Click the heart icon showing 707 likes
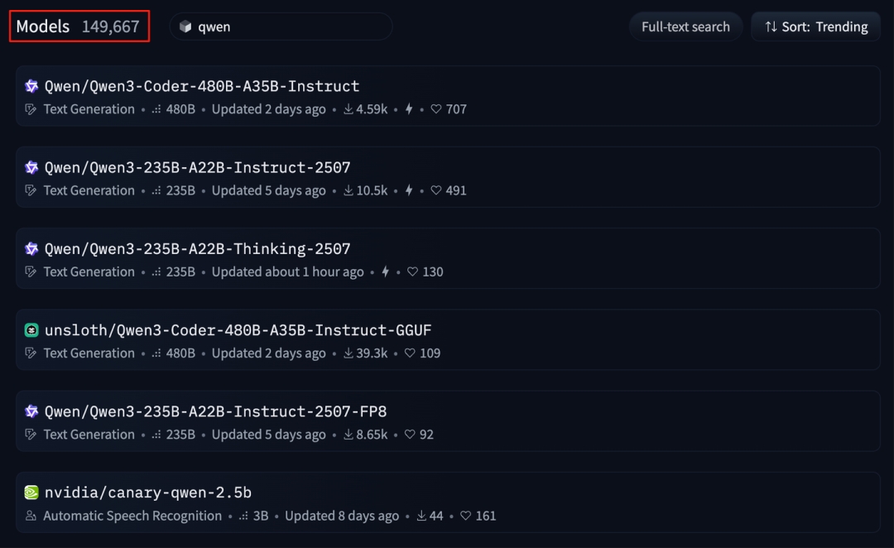Viewport: 894px width, 548px height. (x=436, y=109)
